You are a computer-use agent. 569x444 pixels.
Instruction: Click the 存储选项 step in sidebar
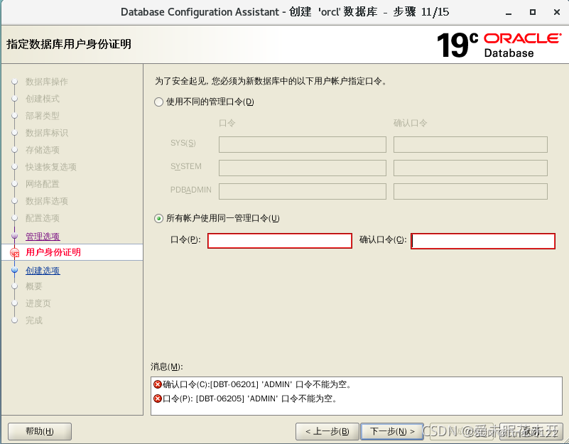[43, 150]
